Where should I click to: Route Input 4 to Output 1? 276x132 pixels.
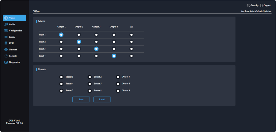tap(61, 56)
